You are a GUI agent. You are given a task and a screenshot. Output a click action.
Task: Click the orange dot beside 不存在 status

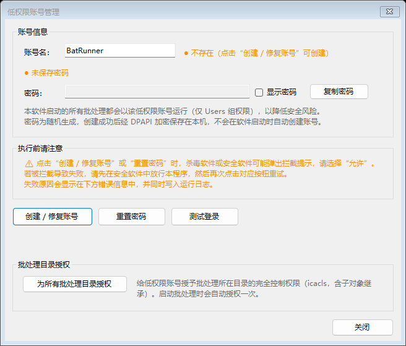point(186,53)
